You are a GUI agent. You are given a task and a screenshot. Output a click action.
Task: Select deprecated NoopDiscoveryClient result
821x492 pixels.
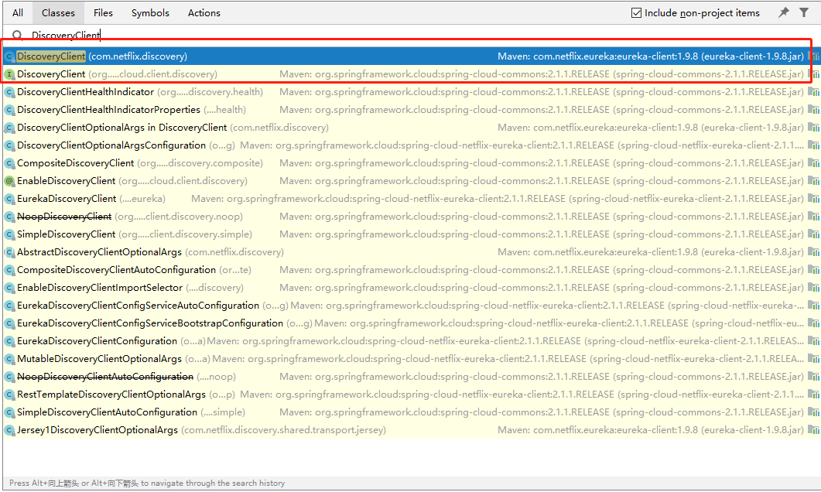[411, 216]
